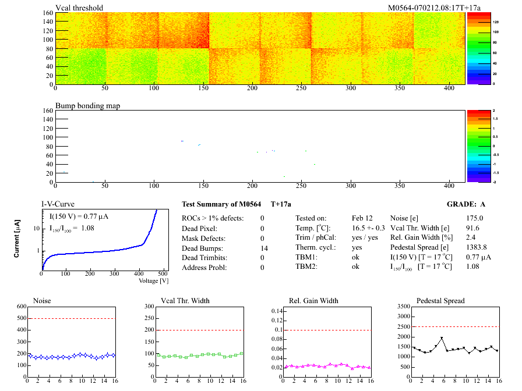Select the Vcal threshold plot title
The height and width of the screenshot is (391, 522).
pos(79,8)
